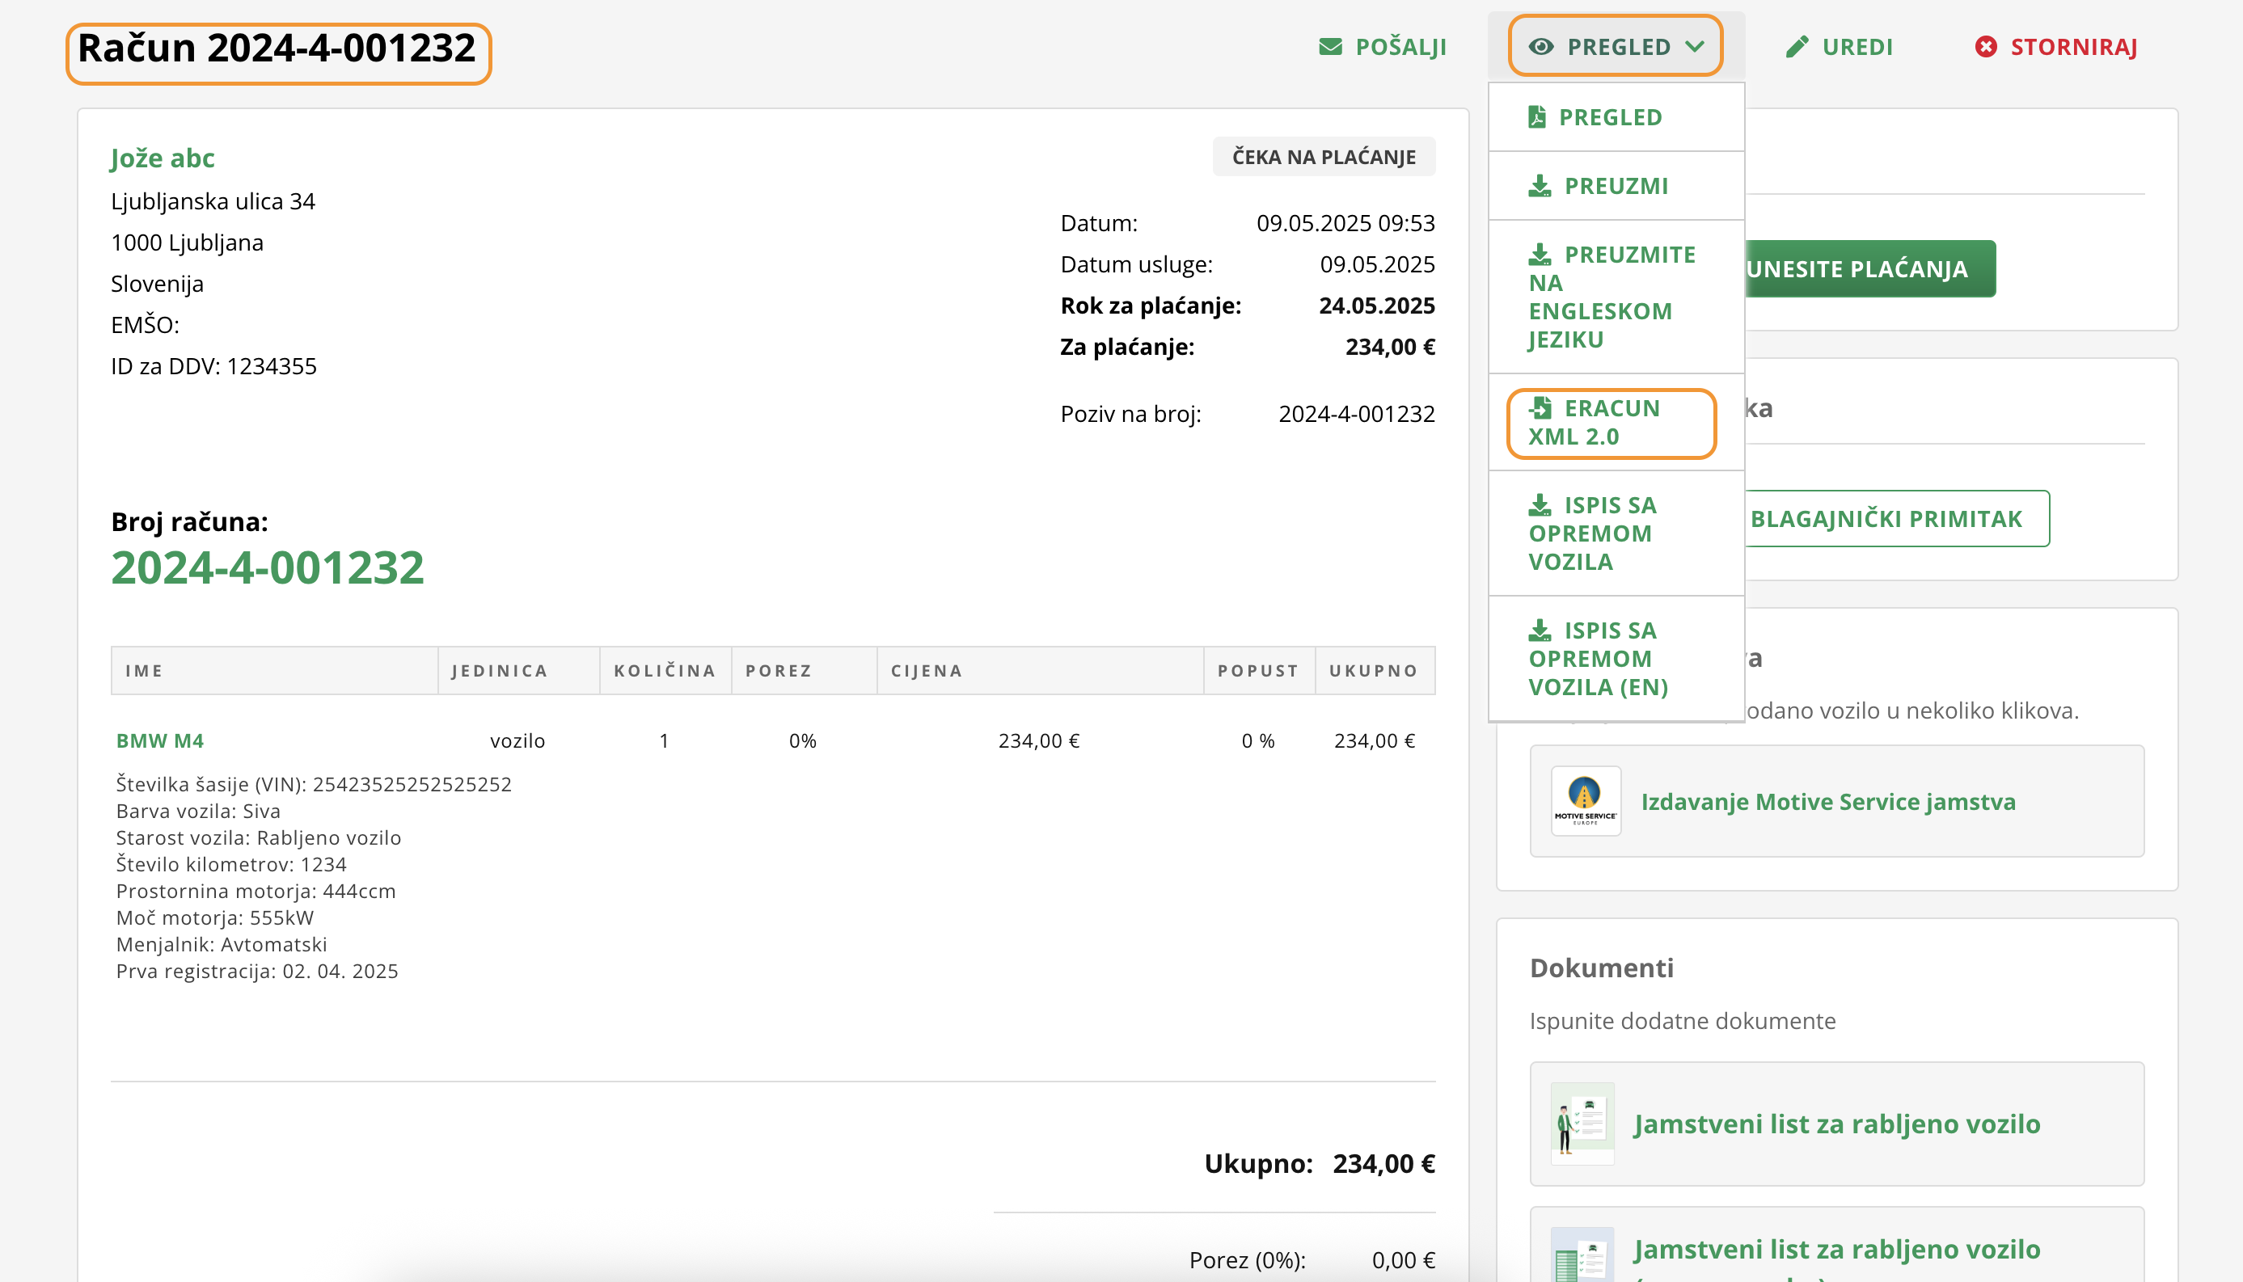
Task: Click the Čeka na plaćanje status badge
Action: (1323, 157)
